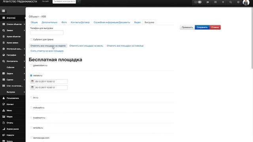Toggle the Субагент для Циана checkbox
The height and width of the screenshot is (142, 253).
pos(31,39)
